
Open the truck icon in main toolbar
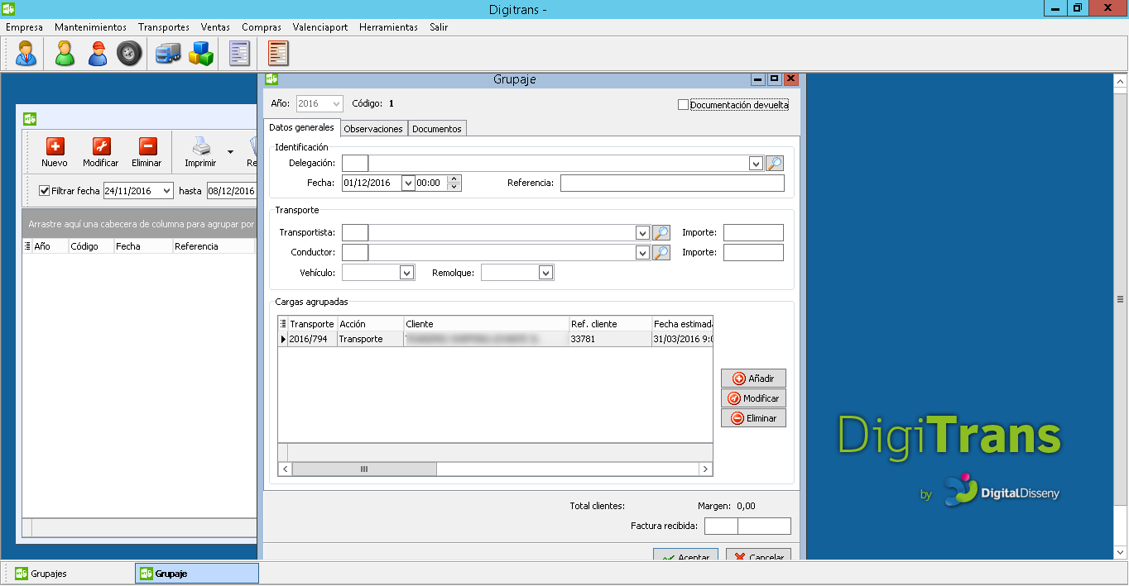168,54
